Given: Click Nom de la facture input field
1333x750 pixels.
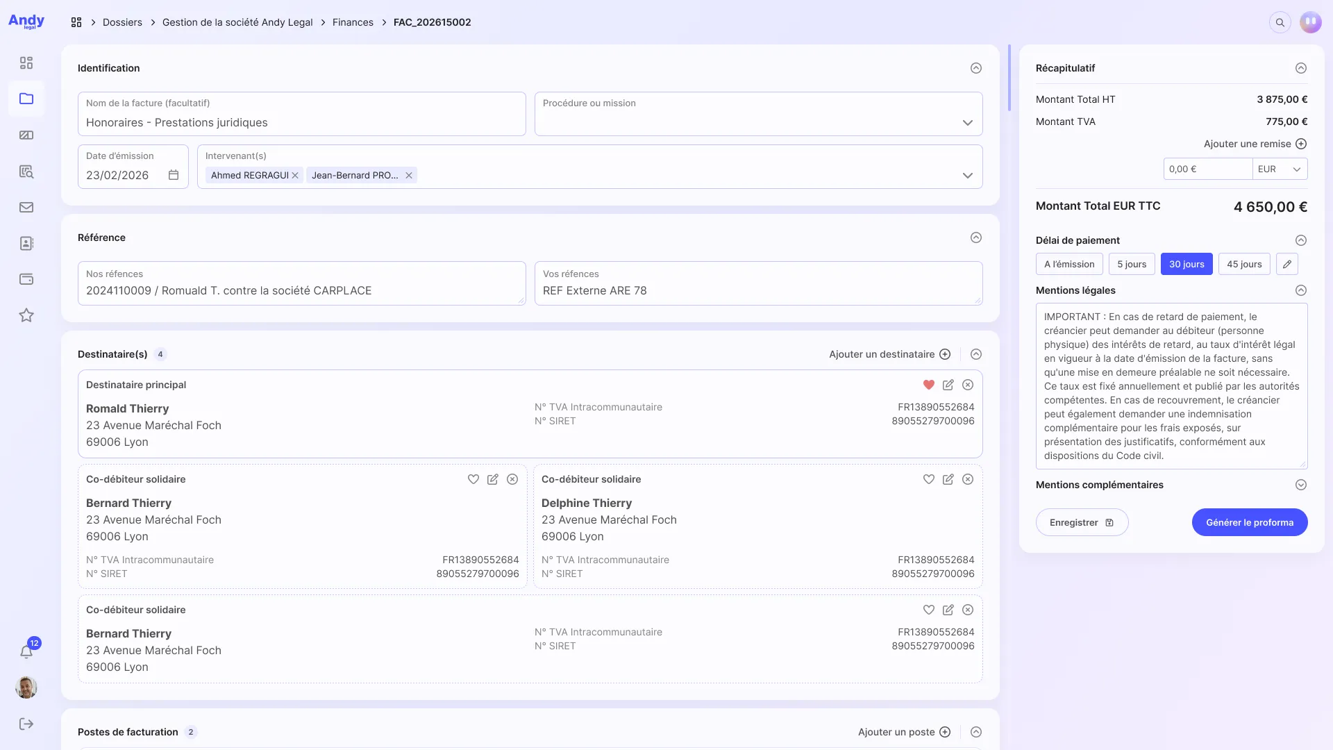Looking at the screenshot, I should [301, 114].
